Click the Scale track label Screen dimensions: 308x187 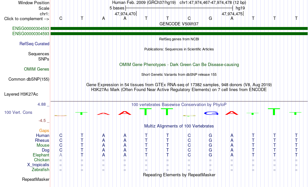coord(44,8)
